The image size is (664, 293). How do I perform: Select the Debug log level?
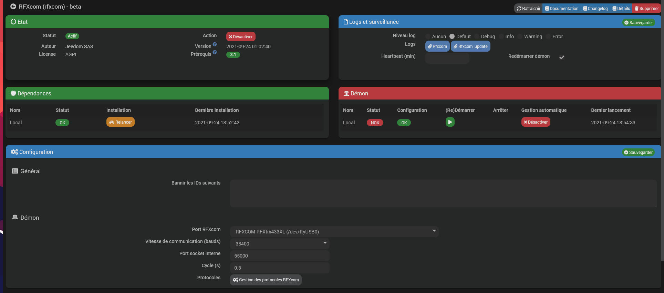click(477, 36)
